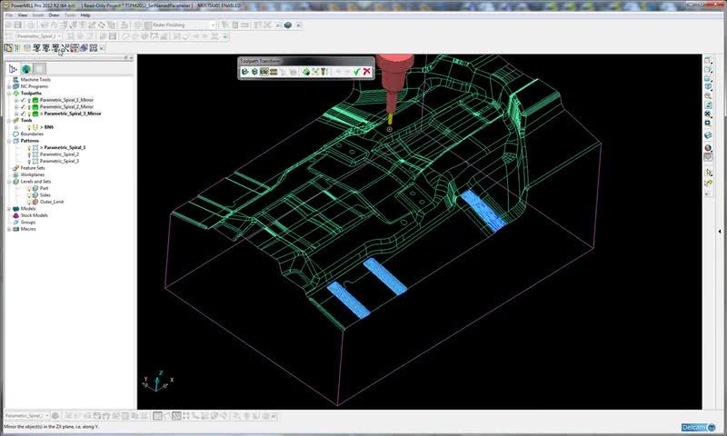The image size is (727, 436).
Task: Expand the Macros tree branch
Action: tap(9, 229)
